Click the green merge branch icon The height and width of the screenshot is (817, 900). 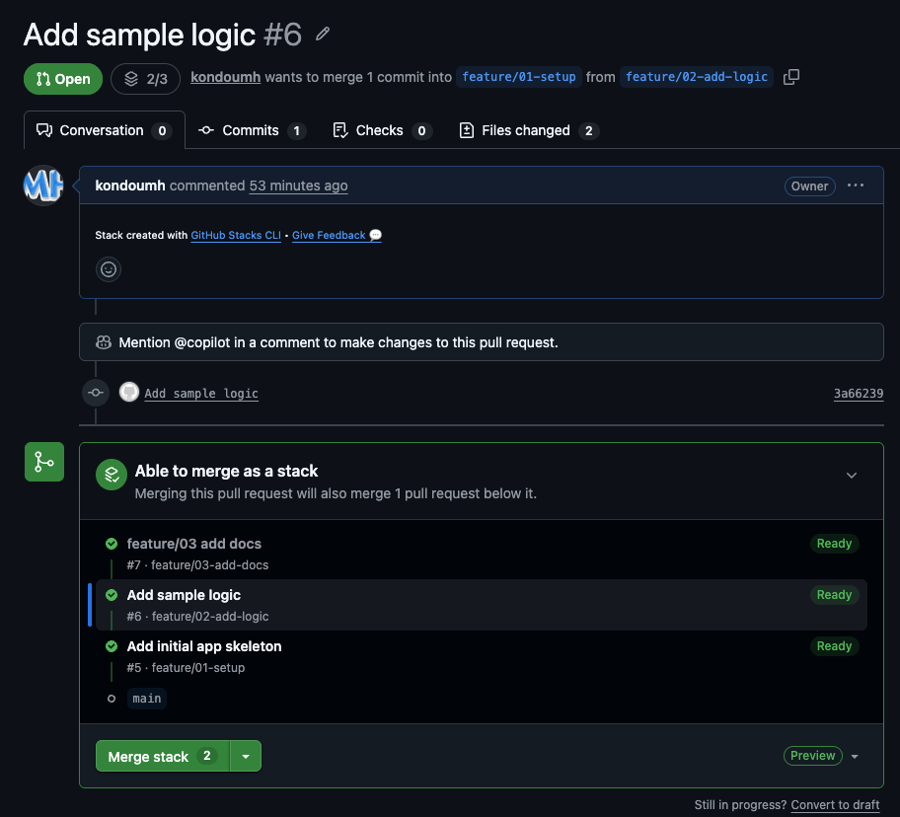[x=44, y=462]
